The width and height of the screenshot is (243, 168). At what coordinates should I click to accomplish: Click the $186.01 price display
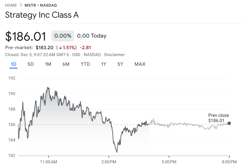pos(26,36)
